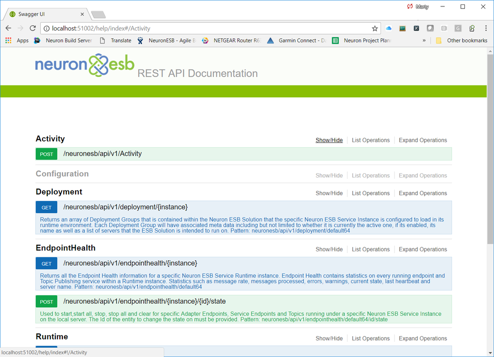Click the GET badge for endpointhealth/{instance}
The width and height of the screenshot is (494, 357).
[x=46, y=264]
